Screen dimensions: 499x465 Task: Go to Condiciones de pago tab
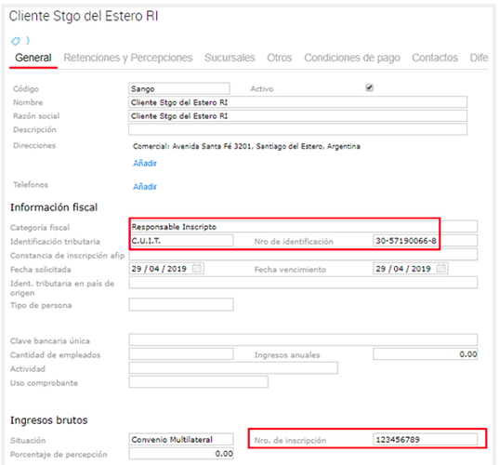pyautogui.click(x=352, y=58)
